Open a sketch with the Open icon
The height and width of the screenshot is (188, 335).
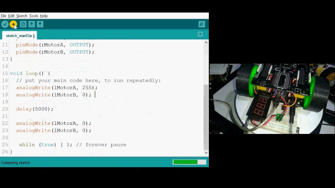[x=31, y=24]
